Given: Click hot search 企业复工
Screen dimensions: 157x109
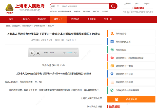Looking at the screenshot, I should point(105,12).
